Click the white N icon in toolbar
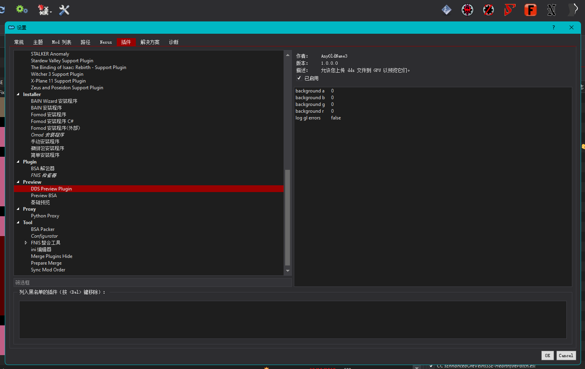Viewport: 585px width, 369px height. [x=552, y=10]
